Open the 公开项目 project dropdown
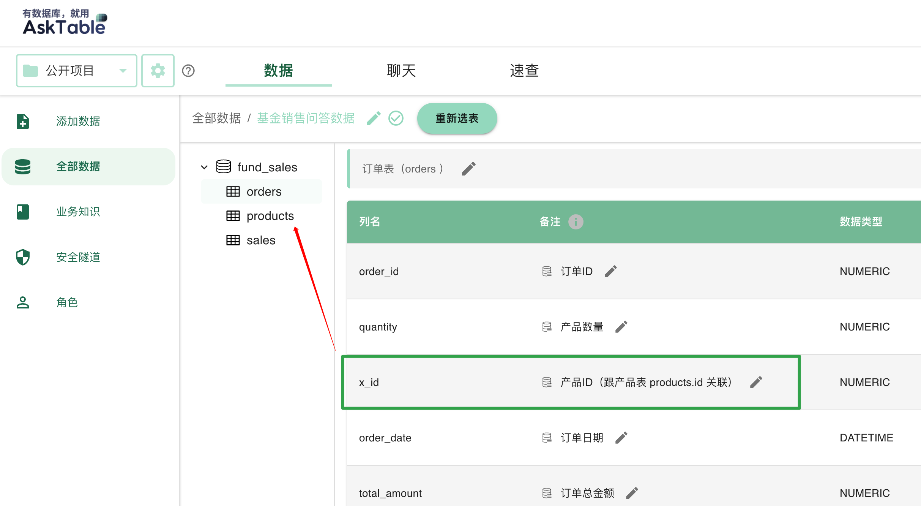921x506 pixels. tap(76, 71)
